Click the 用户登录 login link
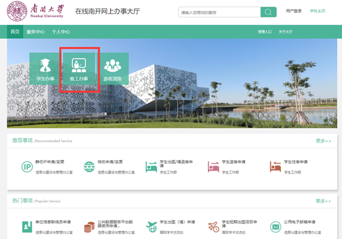This screenshot has height=239, width=342. [294, 11]
